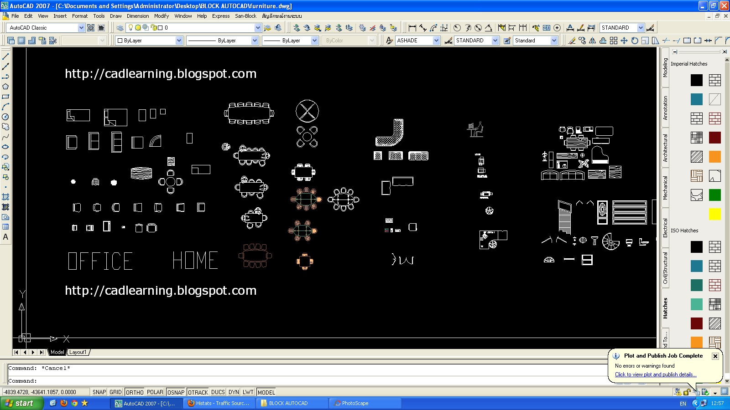The width and height of the screenshot is (730, 410).
Task: Select the Erase modify tool
Action: tap(572, 41)
